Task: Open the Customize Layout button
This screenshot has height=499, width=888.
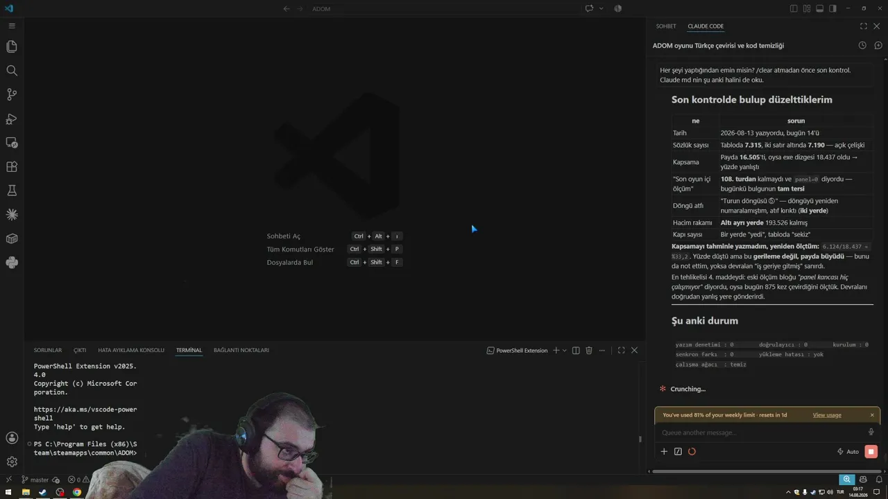Action: pyautogui.click(x=807, y=8)
